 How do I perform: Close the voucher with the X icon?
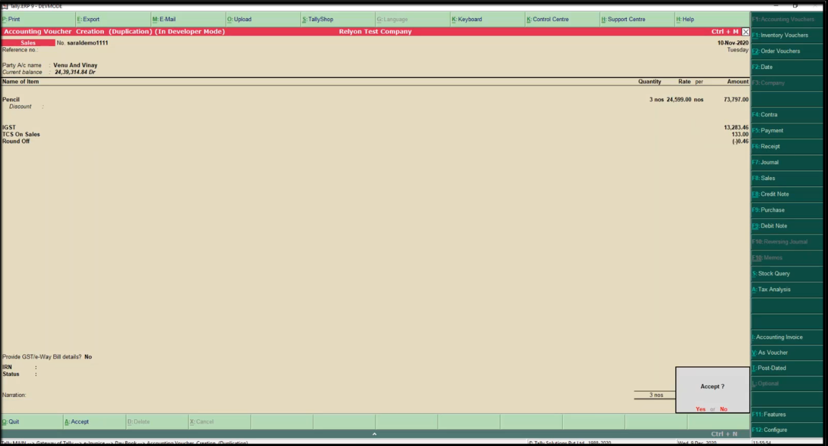tap(745, 32)
